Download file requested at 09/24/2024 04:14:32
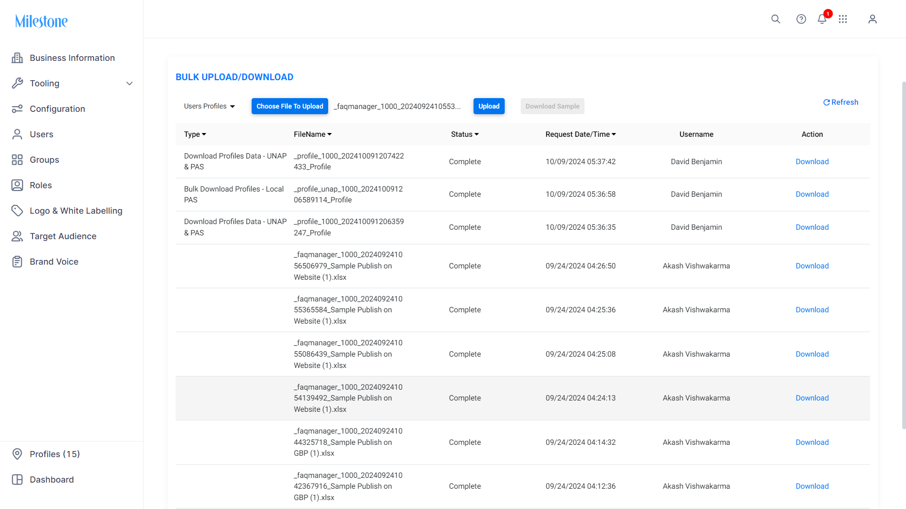The height and width of the screenshot is (509, 906). click(x=812, y=442)
